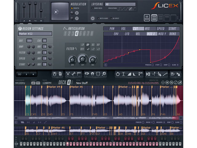
Task: Open the round down-arrow menu button
Action: point(93,18)
